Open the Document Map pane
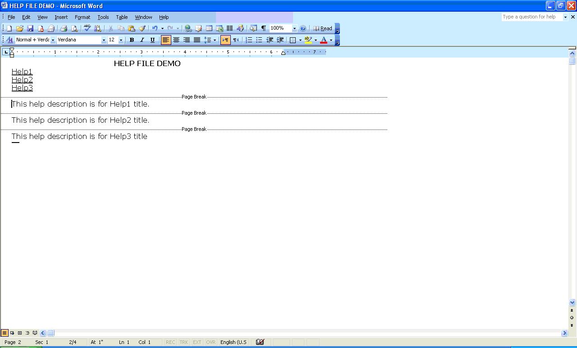577x348 pixels. 253,28
